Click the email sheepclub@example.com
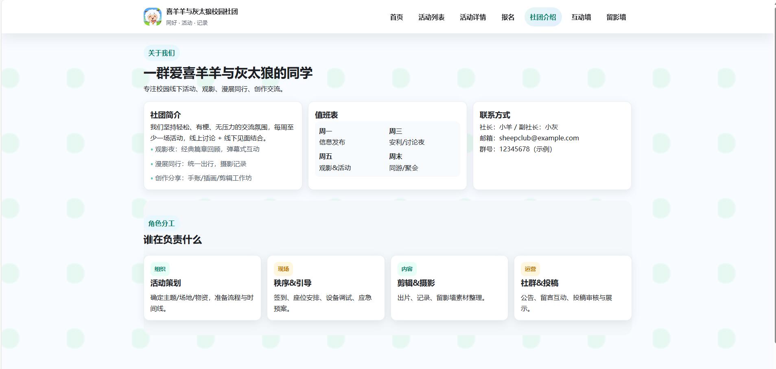Viewport: 776px width, 369px height. pos(538,138)
